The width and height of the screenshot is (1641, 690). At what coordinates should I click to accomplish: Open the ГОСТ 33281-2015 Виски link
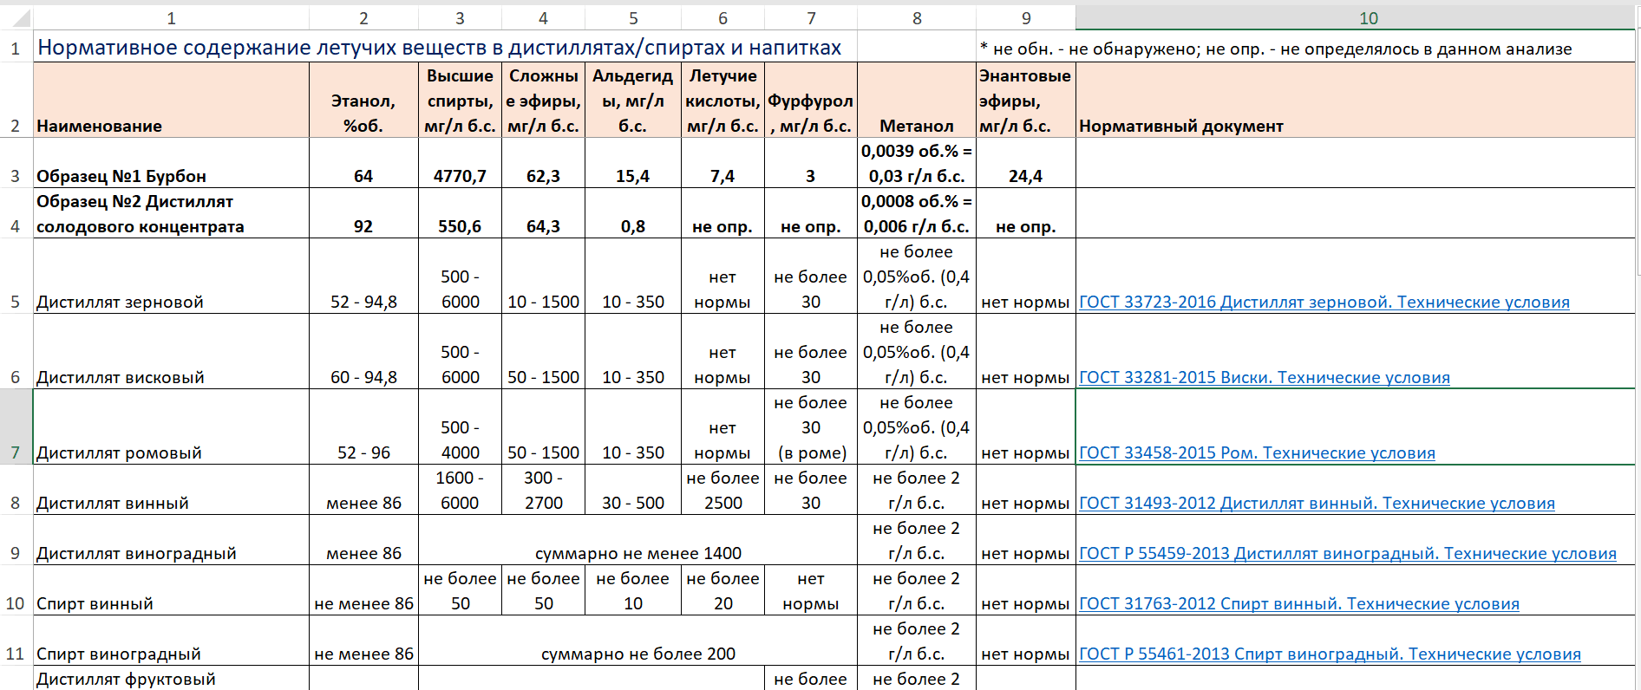tap(1264, 378)
